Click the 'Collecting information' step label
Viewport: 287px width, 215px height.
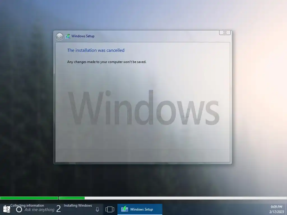coord(27,205)
